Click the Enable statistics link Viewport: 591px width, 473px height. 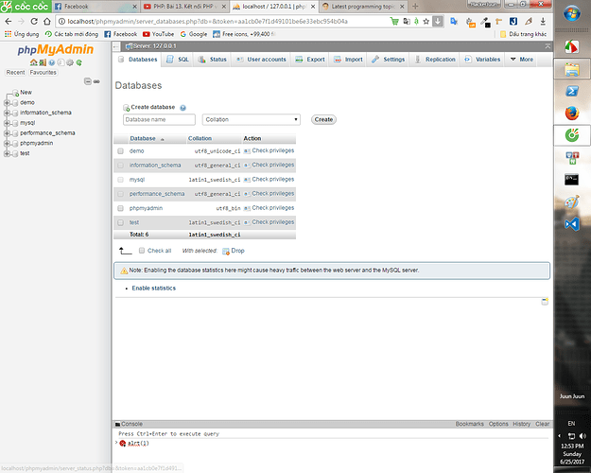pyautogui.click(x=153, y=288)
